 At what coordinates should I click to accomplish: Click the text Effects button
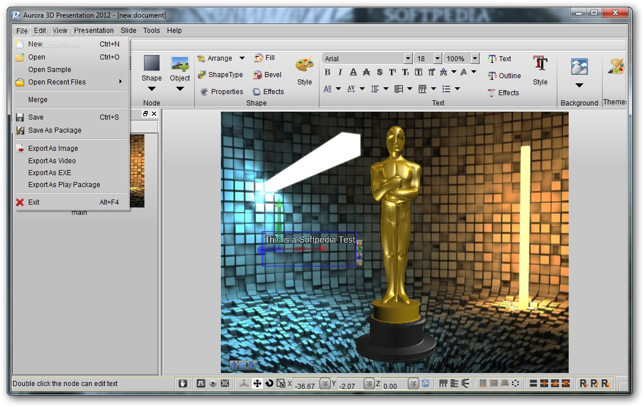(504, 93)
